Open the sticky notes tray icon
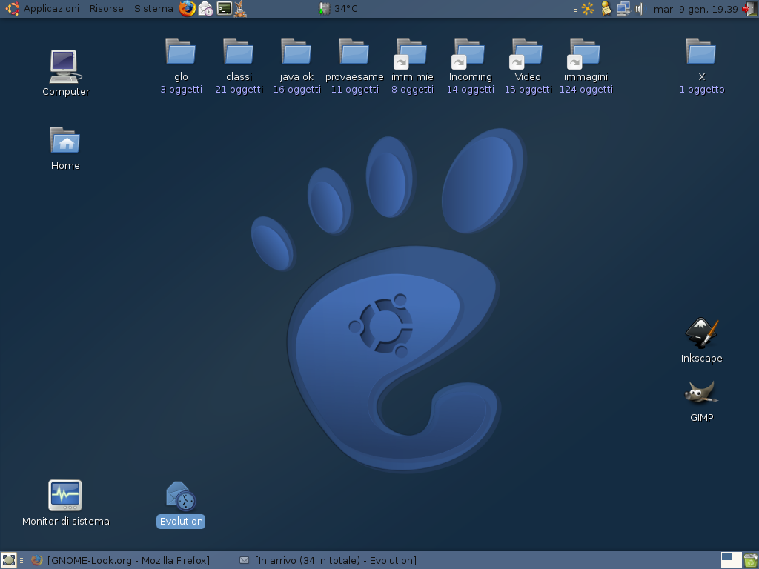This screenshot has height=569, width=759. pos(606,9)
